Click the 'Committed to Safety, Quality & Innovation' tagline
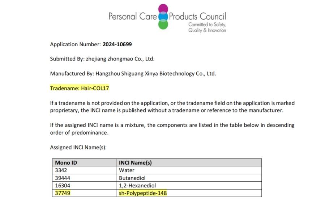The height and width of the screenshot is (199, 325). [x=207, y=27]
